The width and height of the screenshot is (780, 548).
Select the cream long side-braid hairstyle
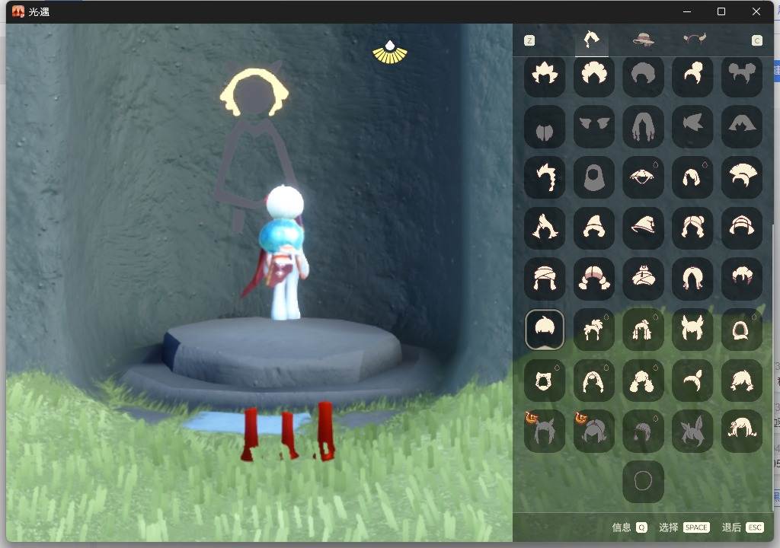(545, 177)
